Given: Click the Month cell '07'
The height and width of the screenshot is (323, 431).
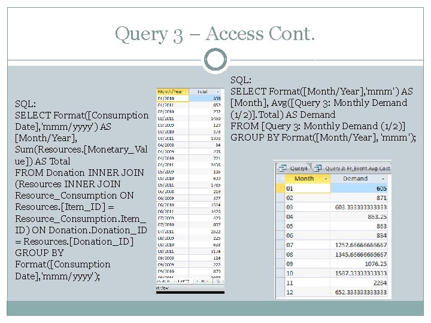Looking at the screenshot, I should tap(307, 245).
